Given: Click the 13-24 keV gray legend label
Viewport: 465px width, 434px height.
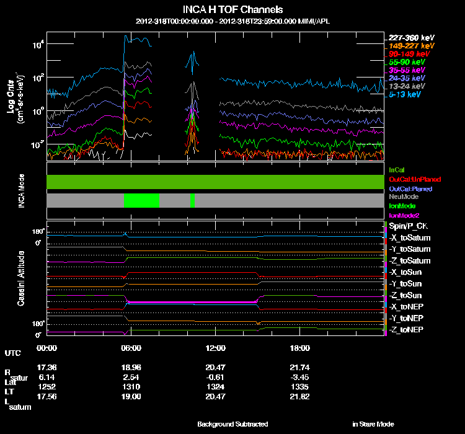Looking at the screenshot, I should 407,86.
